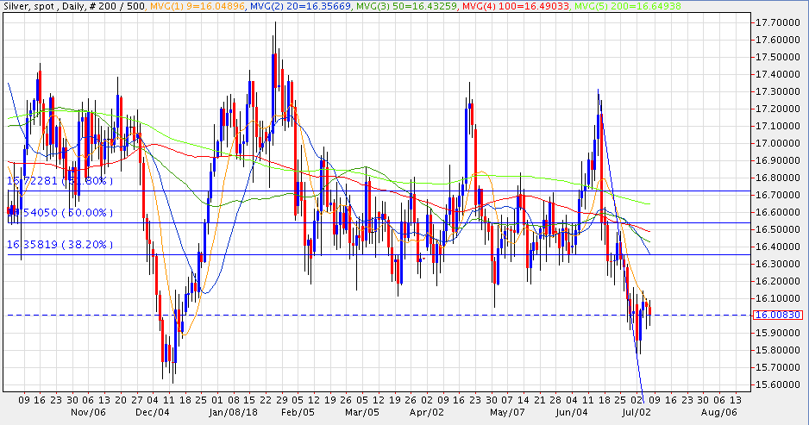This screenshot has height=425, width=809.
Task: Click the 17.50000 price axis label
Action: pos(779,57)
